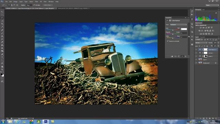Add a Curves adjustment from Adjustments panel
The width and height of the screenshot is (220, 124).
click(206, 28)
